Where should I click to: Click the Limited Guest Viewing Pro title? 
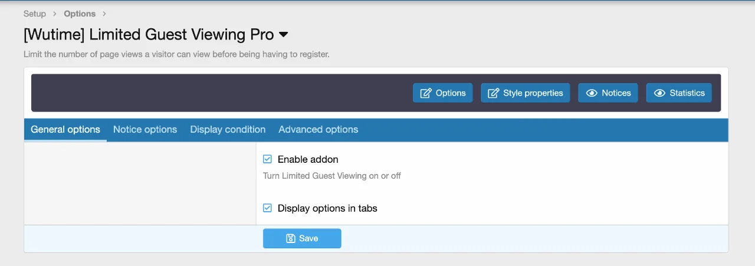tap(149, 35)
